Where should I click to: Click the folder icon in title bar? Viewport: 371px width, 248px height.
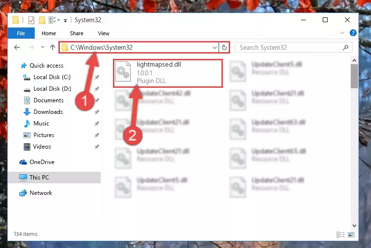[x=15, y=20]
